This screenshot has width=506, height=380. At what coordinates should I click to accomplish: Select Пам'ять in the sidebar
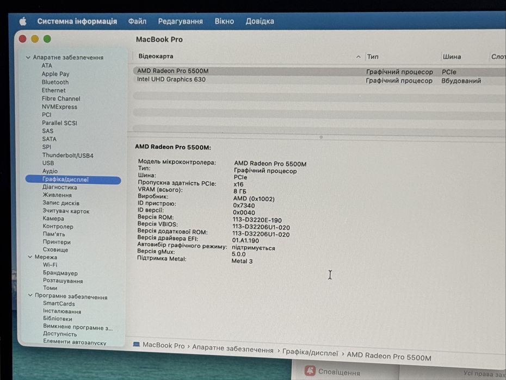click(54, 234)
